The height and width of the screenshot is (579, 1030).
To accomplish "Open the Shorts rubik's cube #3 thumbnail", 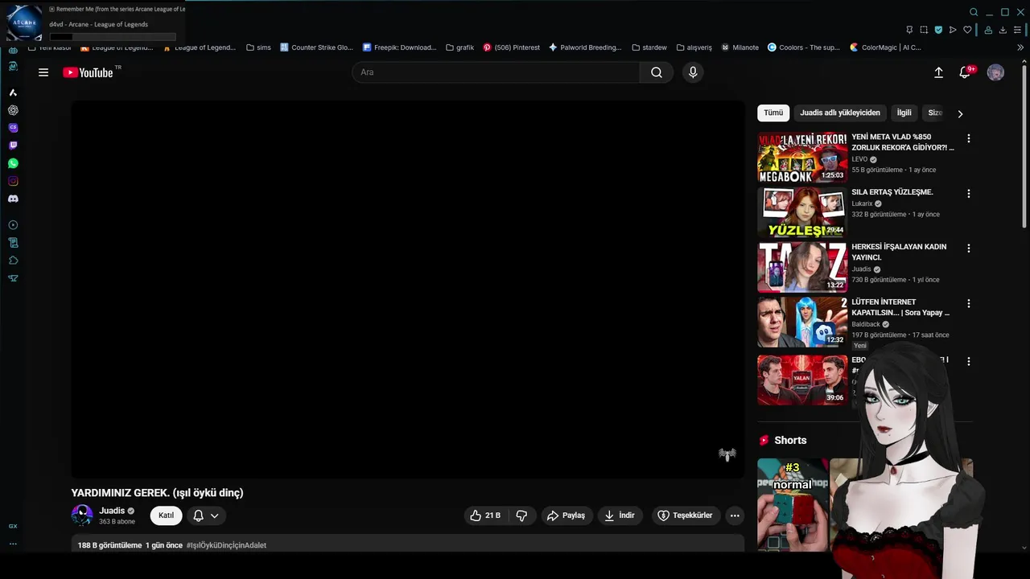I will 793,505.
